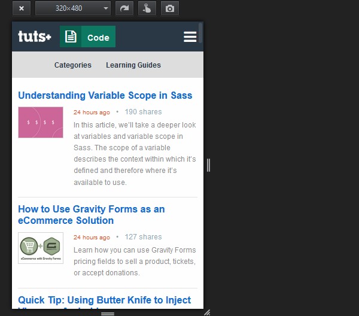Click '24 hours ago' under Gravity Forms article
Screen dimensions: 359x316
[x=92, y=237]
